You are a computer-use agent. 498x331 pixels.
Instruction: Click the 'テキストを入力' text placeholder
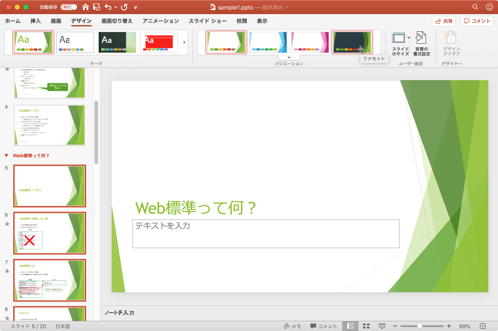point(266,234)
